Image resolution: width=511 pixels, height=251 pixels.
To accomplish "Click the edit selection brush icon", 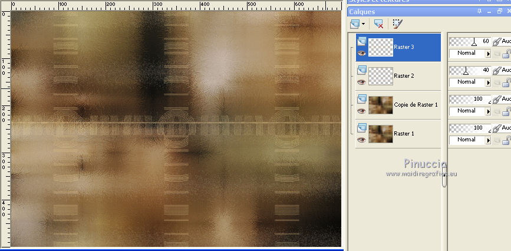I will [397, 24].
